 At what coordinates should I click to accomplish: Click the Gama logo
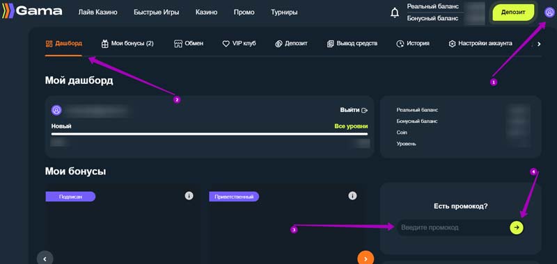pyautogui.click(x=32, y=11)
